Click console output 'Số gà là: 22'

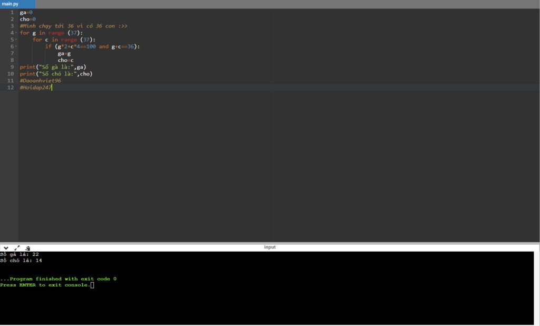tap(20, 254)
